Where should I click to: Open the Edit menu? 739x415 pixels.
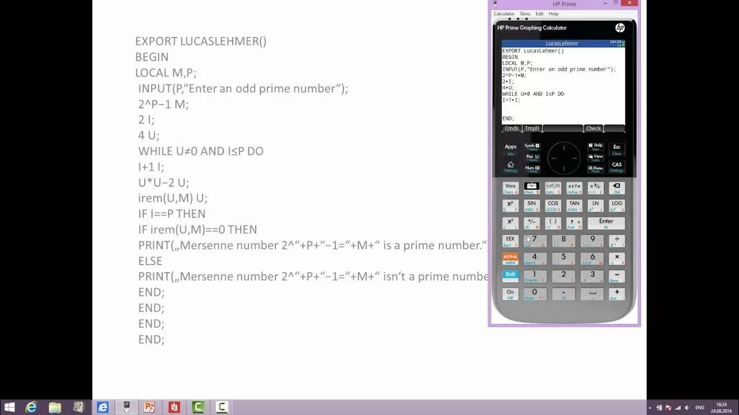tap(539, 14)
